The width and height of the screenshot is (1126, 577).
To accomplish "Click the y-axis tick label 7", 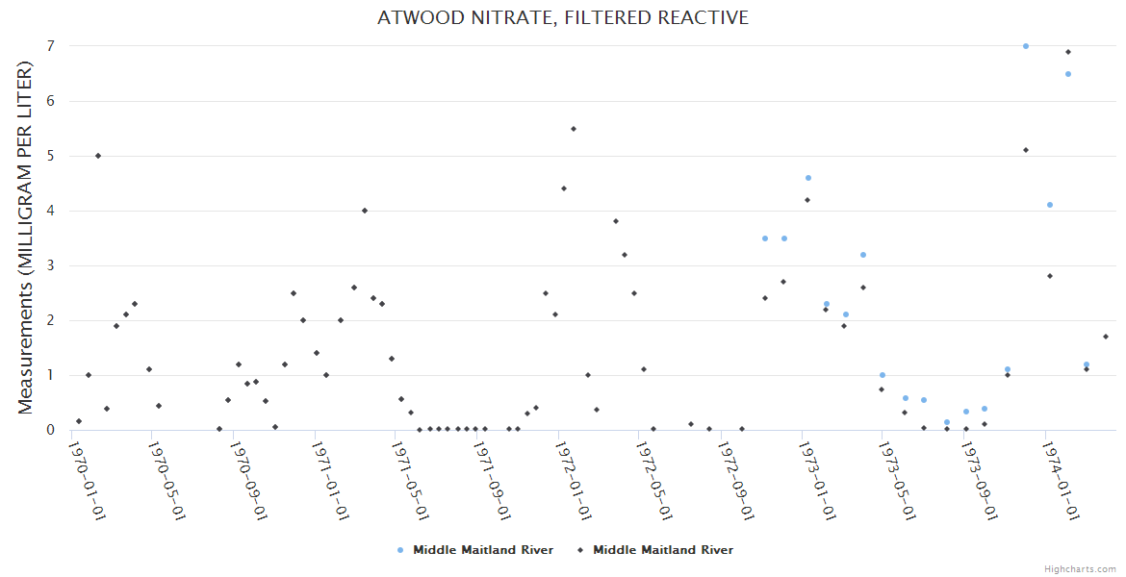I will [50, 46].
